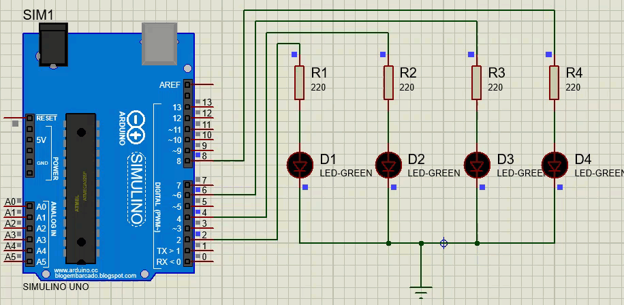The width and height of the screenshot is (624, 305).
Task: Select LED D4 symbol
Action: click(555, 165)
